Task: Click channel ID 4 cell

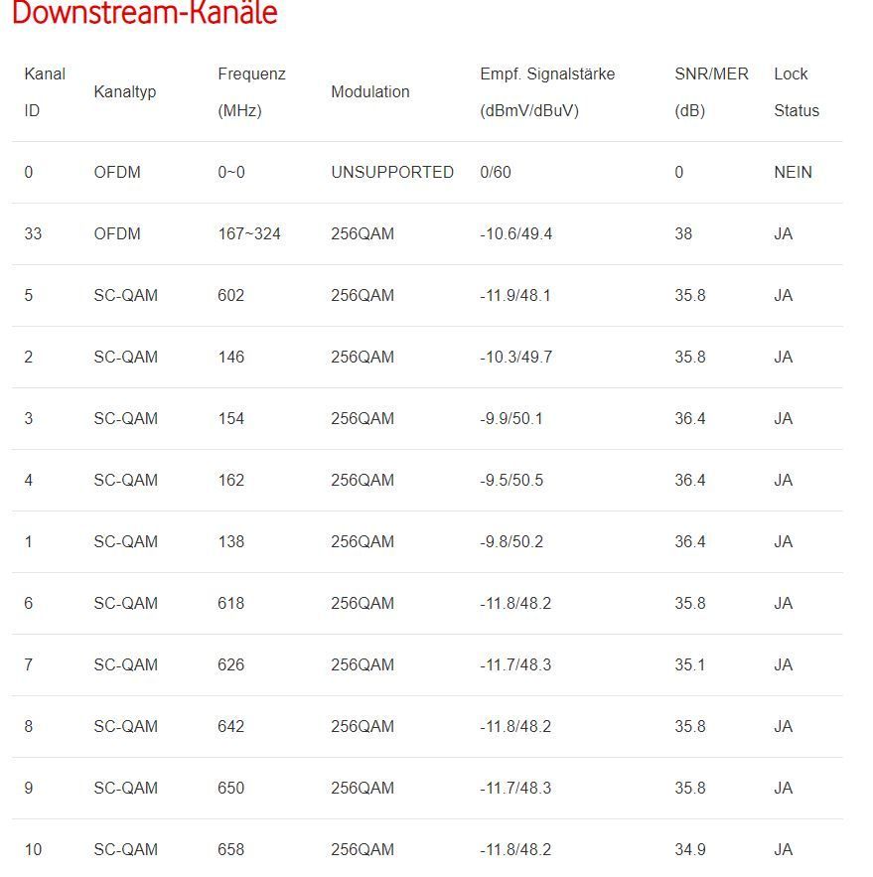Action: pos(29,480)
